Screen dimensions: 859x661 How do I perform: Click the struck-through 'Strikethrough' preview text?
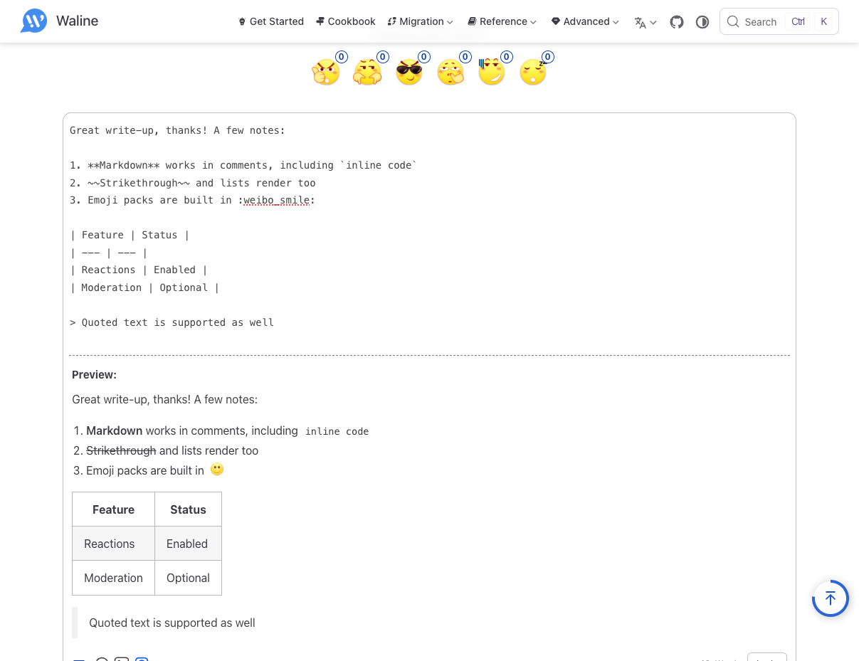point(121,450)
